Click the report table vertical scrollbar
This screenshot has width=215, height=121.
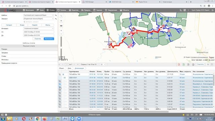click(214, 80)
